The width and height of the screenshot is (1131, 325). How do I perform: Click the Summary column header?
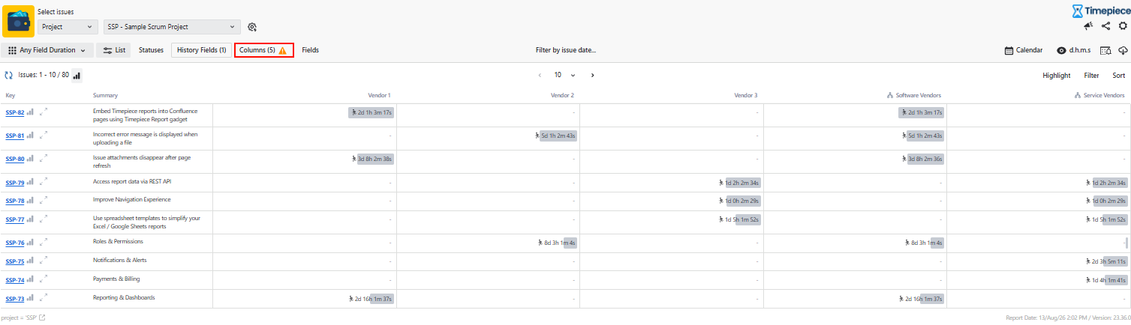105,95
